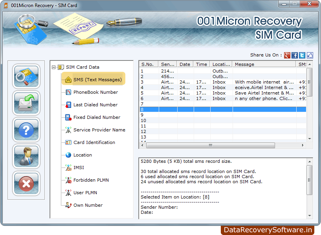Image resolution: width=321 pixels, height=235 pixels.
Task: Open Service Provider Name entry
Action: click(99, 130)
